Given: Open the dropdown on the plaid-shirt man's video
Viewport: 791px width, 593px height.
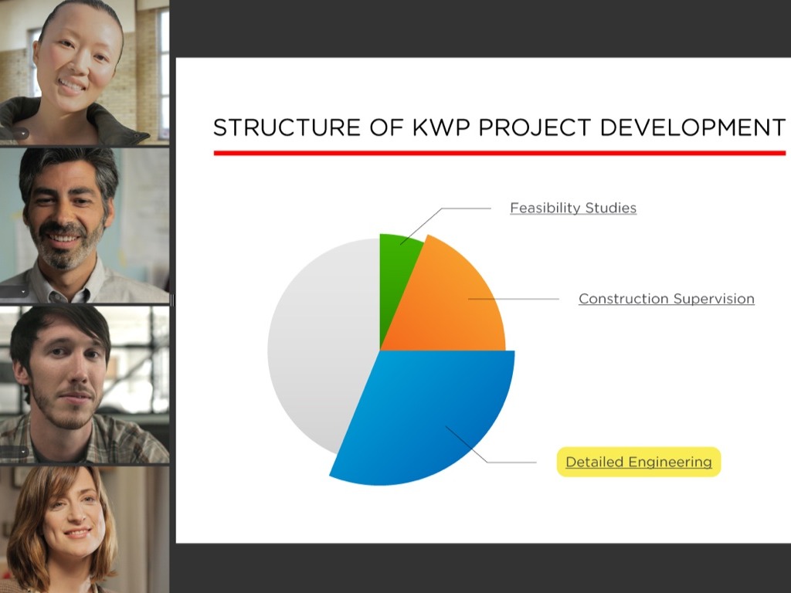Looking at the screenshot, I should (x=23, y=452).
